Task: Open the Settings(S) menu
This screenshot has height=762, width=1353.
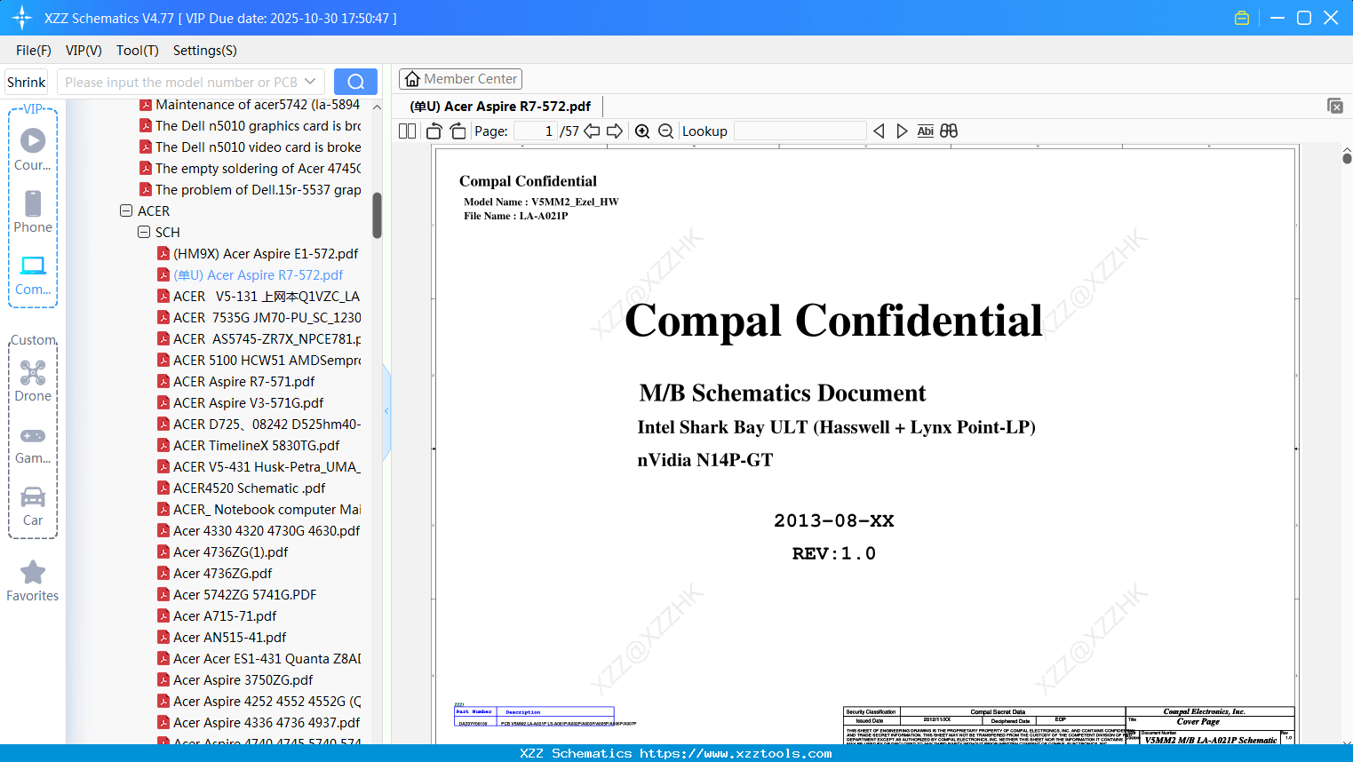Action: click(x=205, y=51)
